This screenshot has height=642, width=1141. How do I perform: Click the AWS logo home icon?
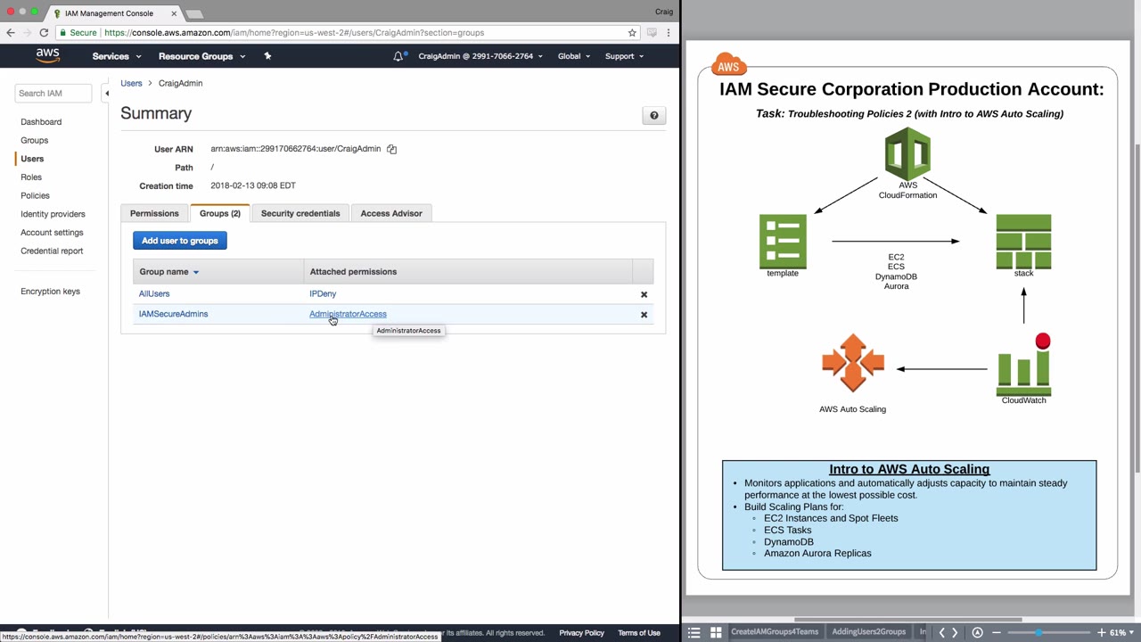48,55
